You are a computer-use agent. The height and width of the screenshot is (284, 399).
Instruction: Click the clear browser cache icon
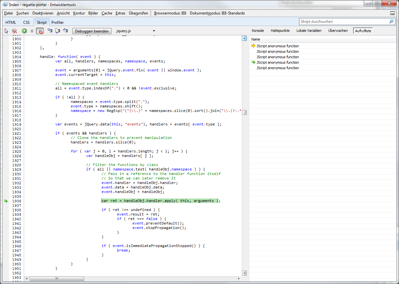click(x=14, y=31)
